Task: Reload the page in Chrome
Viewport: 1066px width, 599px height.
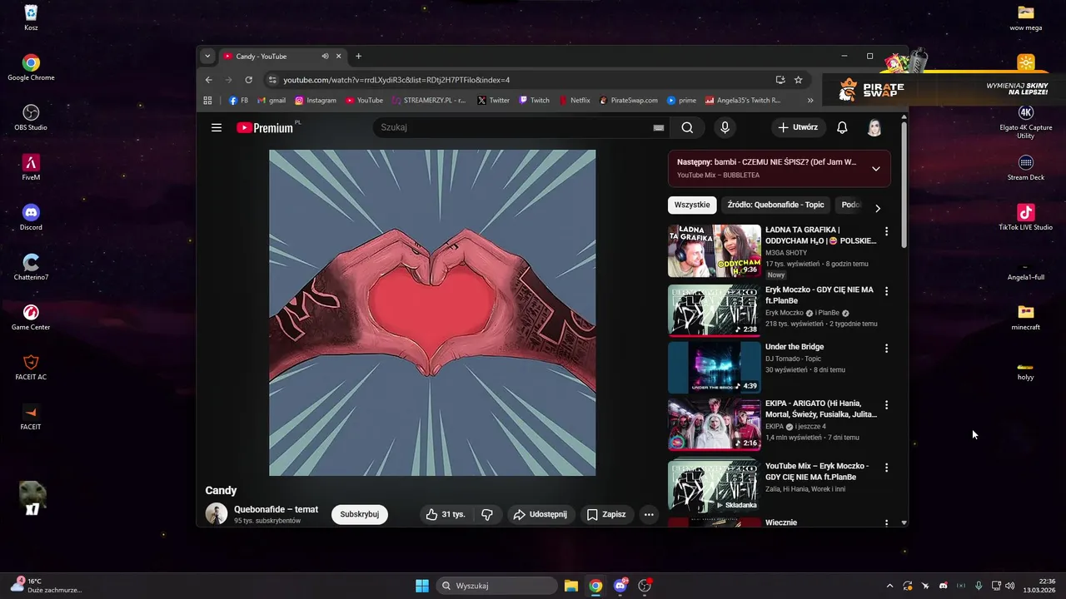Action: point(248,80)
